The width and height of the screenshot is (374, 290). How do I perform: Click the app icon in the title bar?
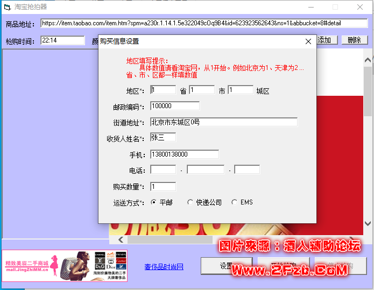point(7,7)
